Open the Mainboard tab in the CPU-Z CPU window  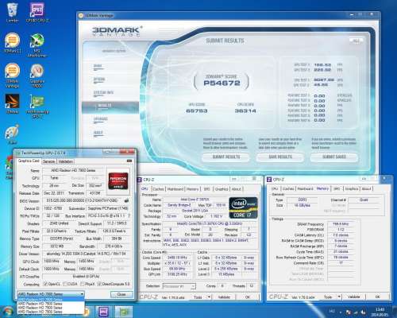click(175, 189)
